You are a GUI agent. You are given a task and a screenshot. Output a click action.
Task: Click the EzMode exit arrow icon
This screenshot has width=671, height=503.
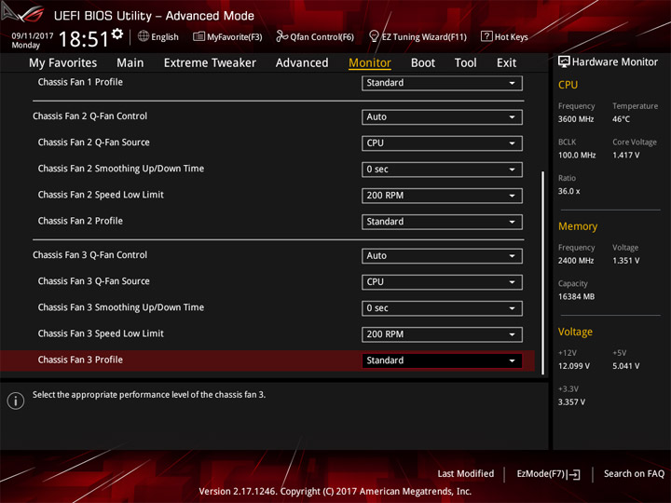pyautogui.click(x=574, y=474)
